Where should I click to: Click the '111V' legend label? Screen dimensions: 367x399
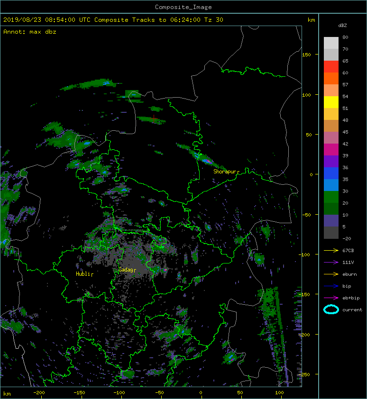[x=348, y=263]
